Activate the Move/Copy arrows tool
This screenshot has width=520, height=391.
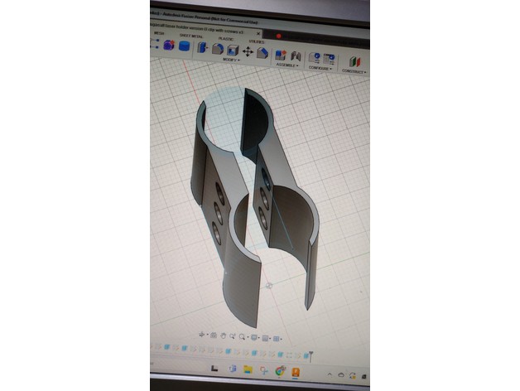point(248,51)
